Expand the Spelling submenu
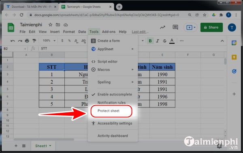The width and height of the screenshot is (243, 153). tap(113, 82)
